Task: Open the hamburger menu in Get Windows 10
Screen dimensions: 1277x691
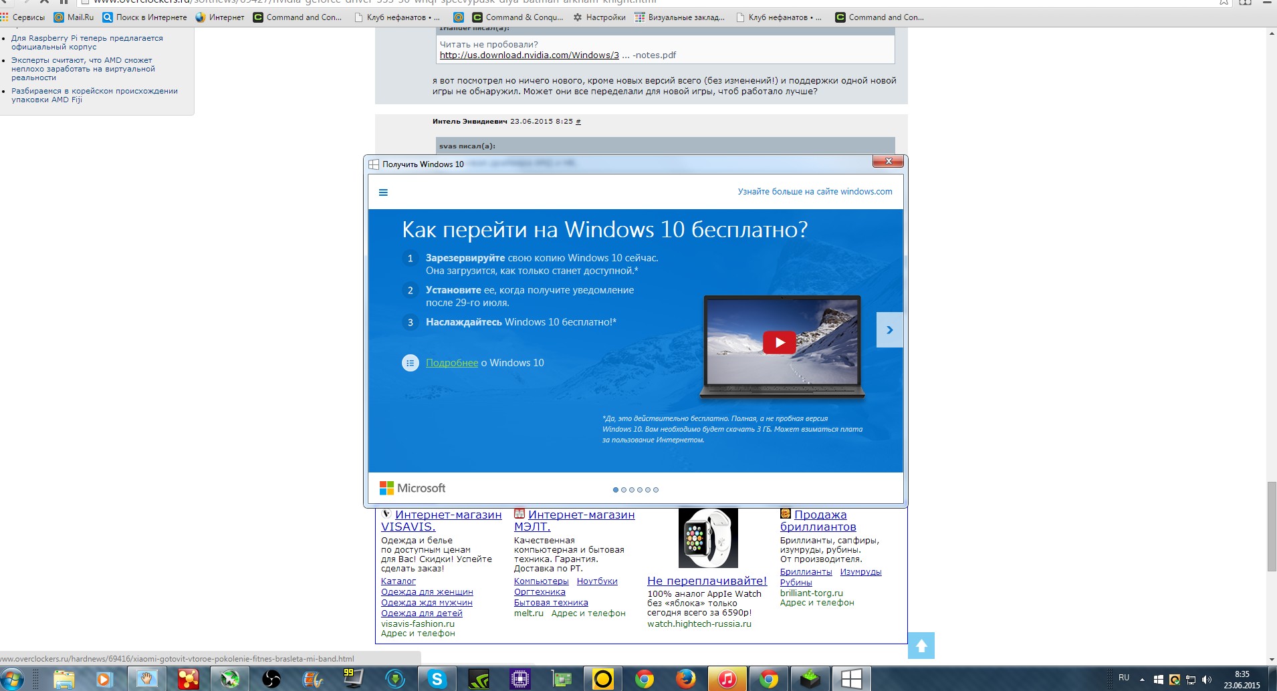Action: pos(383,192)
